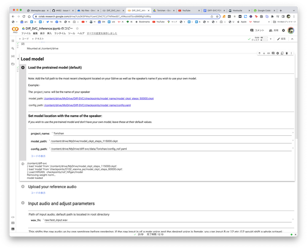The height and width of the screenshot is (249, 307).
Task: Open the View (表示) menu
Action: [42, 34]
